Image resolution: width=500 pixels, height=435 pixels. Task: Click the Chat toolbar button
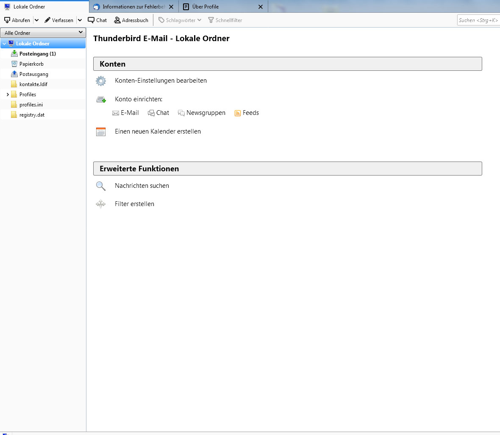[97, 20]
